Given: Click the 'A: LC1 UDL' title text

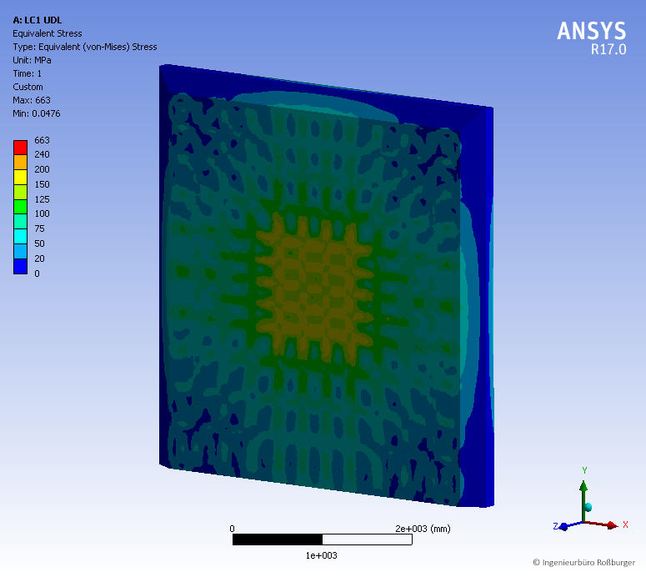Looking at the screenshot, I should (37, 20).
